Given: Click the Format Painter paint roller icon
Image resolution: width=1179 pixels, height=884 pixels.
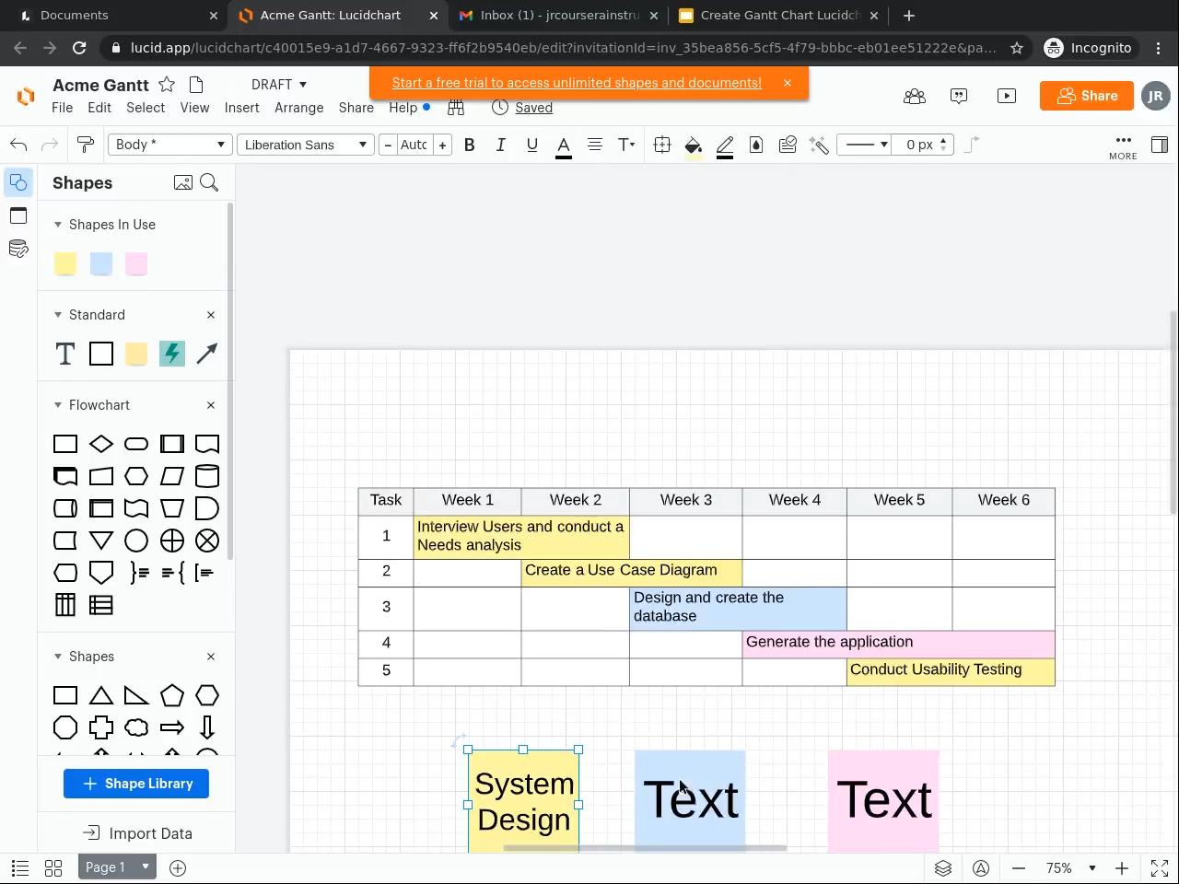Looking at the screenshot, I should point(86,145).
